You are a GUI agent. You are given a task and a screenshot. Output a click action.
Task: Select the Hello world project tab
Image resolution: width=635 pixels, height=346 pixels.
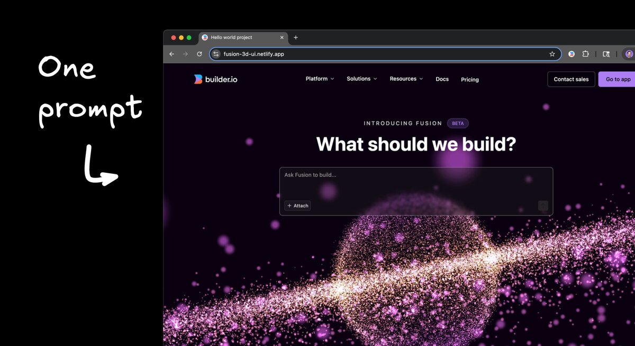tap(243, 38)
